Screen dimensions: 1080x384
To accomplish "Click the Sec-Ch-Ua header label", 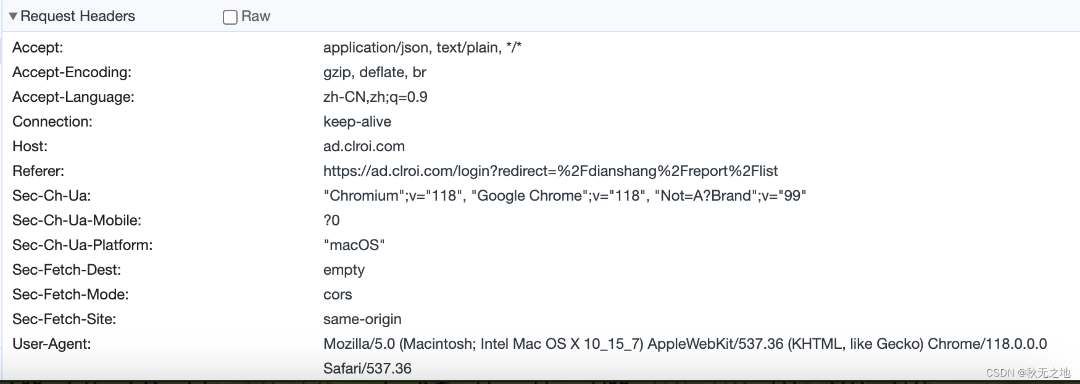I will pos(51,196).
